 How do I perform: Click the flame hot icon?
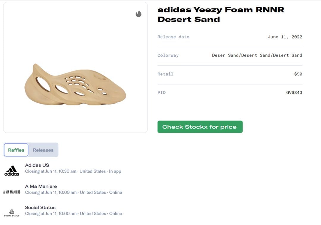pyautogui.click(x=139, y=14)
